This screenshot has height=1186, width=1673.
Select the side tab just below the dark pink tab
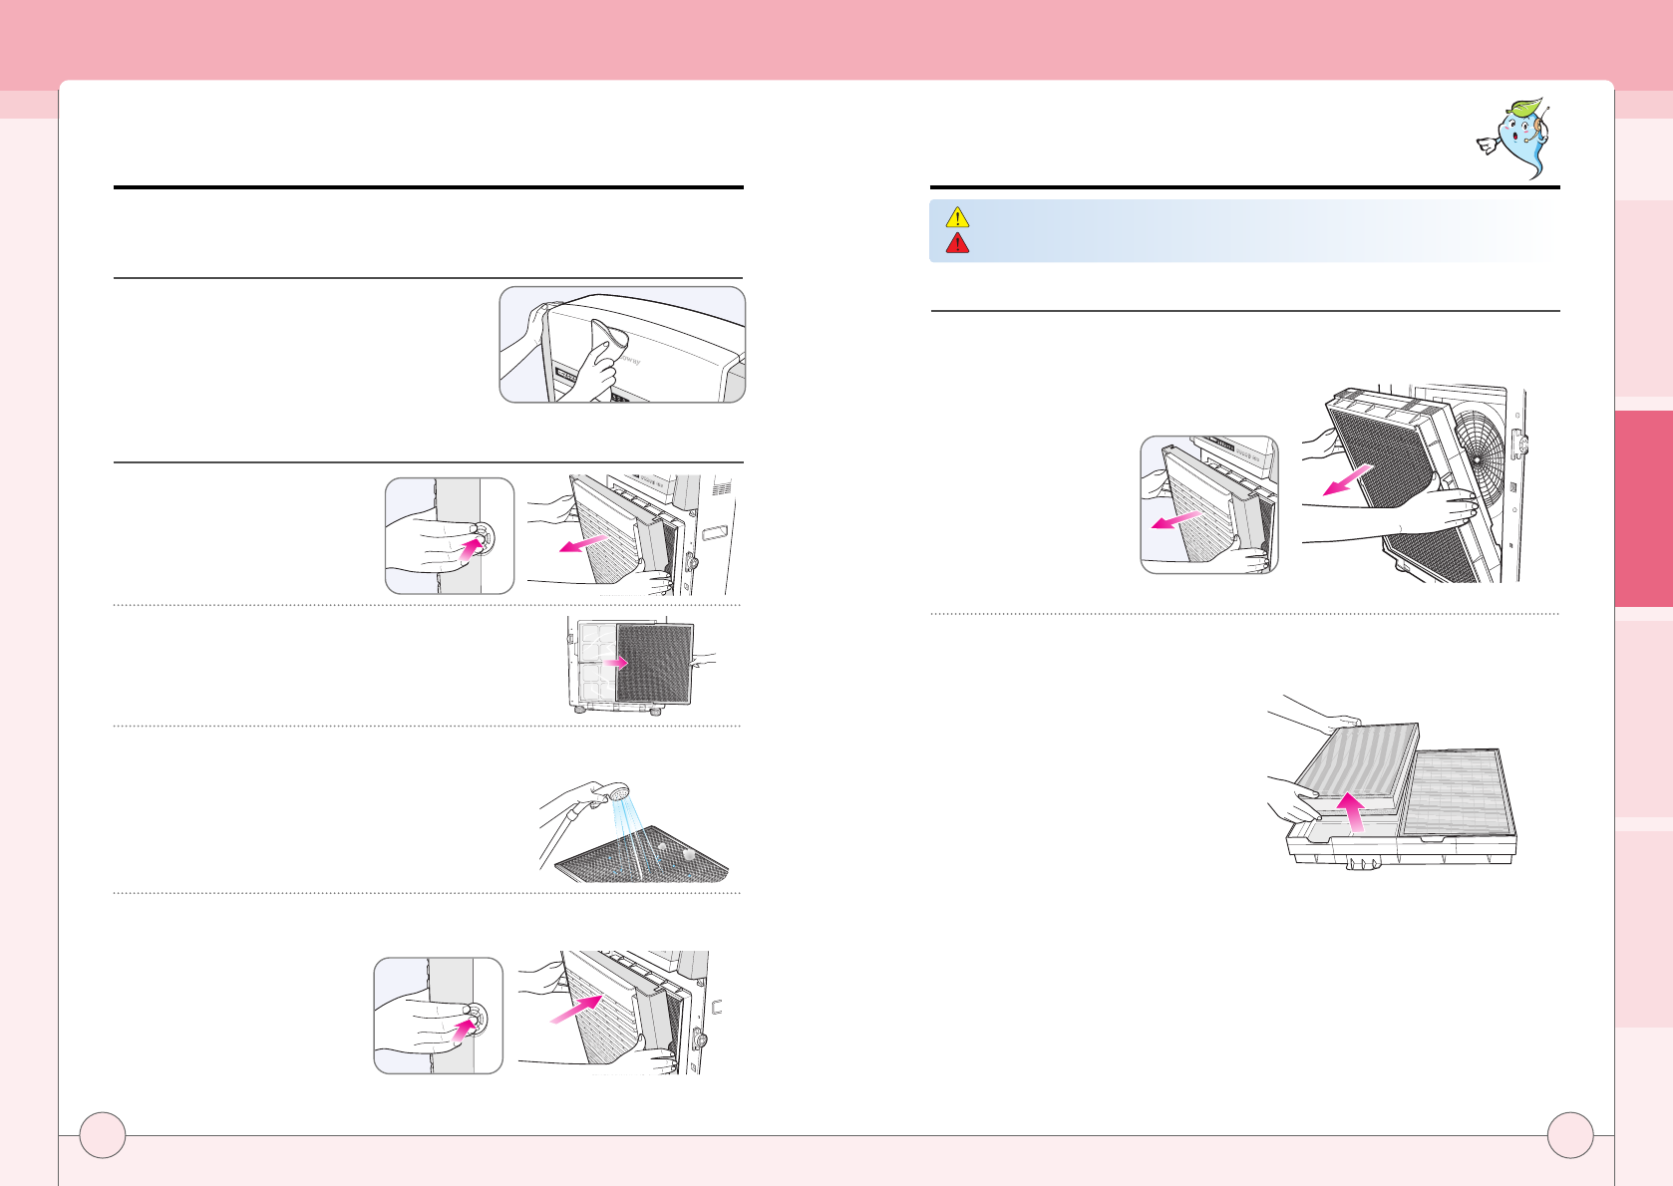click(1643, 718)
